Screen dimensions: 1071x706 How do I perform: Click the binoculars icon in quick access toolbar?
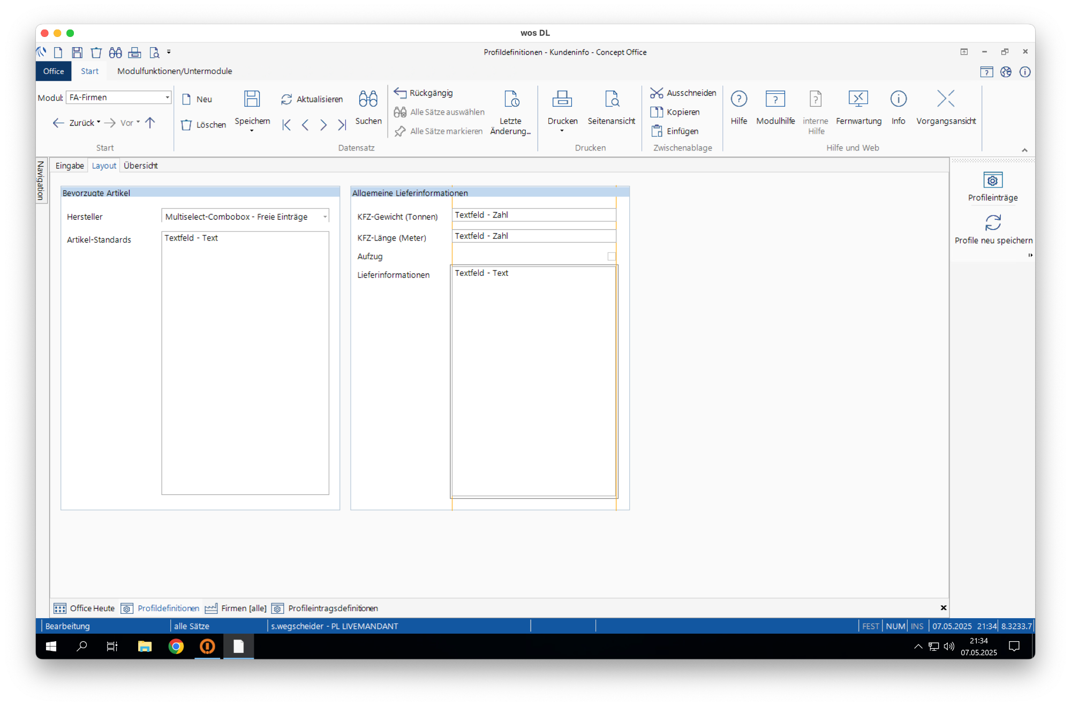coord(115,52)
